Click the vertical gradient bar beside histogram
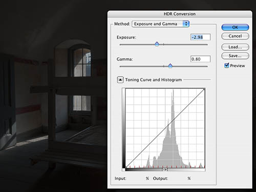Image resolution: width=256 pixels, height=192 pixels. tap(123, 128)
